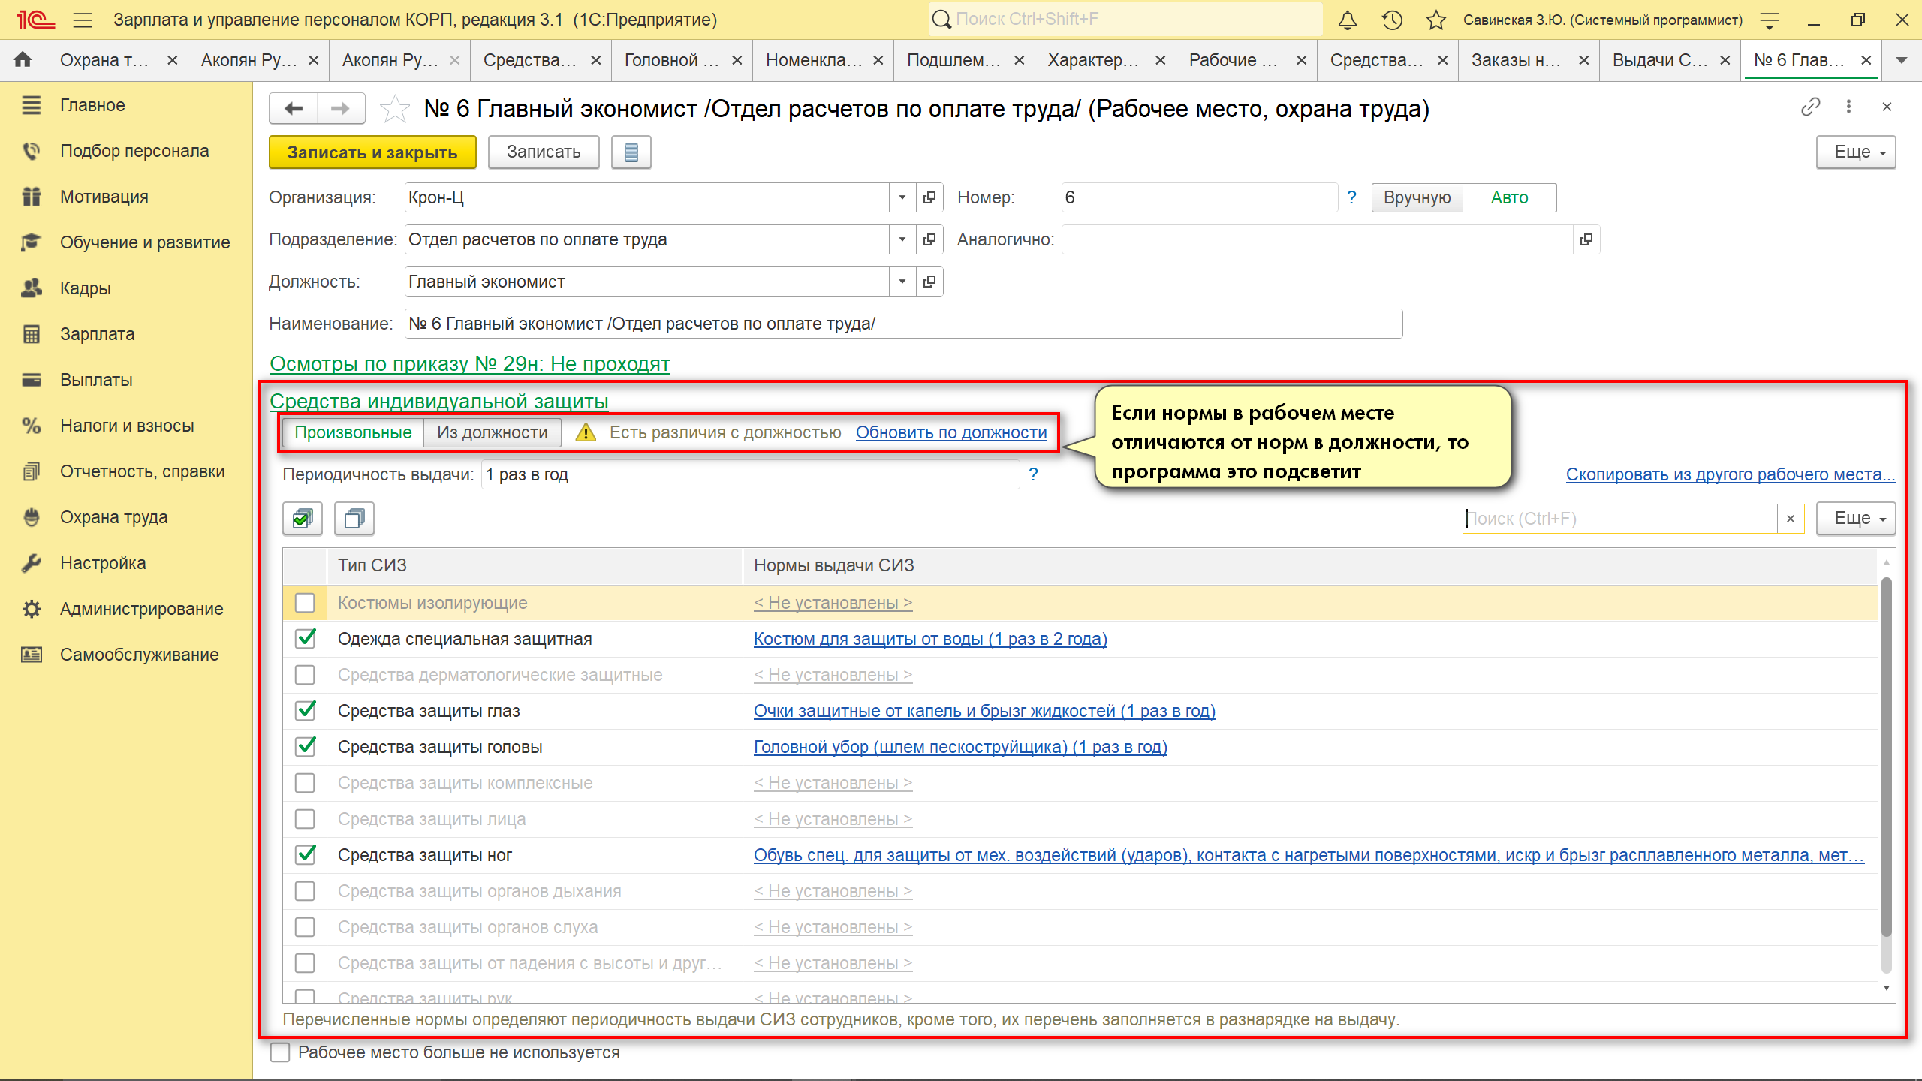This screenshot has height=1081, width=1922.
Task: Click the report list icon near Записать
Action: pyautogui.click(x=631, y=152)
